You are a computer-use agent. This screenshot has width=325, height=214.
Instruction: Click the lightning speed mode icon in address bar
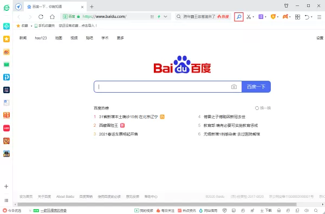tap(159, 17)
